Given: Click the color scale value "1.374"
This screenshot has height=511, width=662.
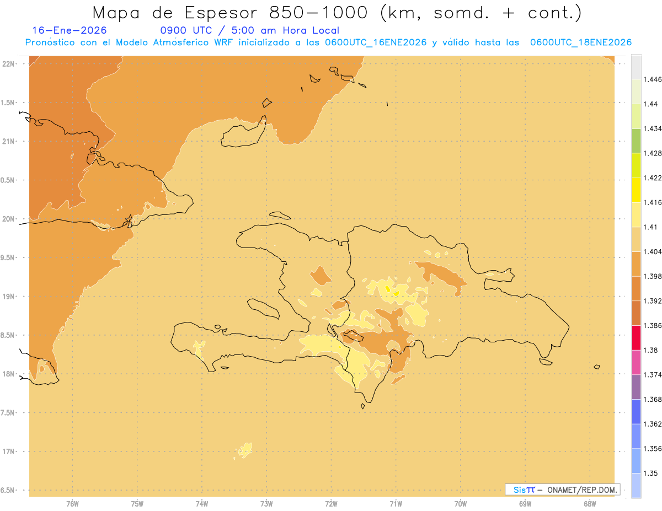Looking at the screenshot, I should (x=653, y=374).
